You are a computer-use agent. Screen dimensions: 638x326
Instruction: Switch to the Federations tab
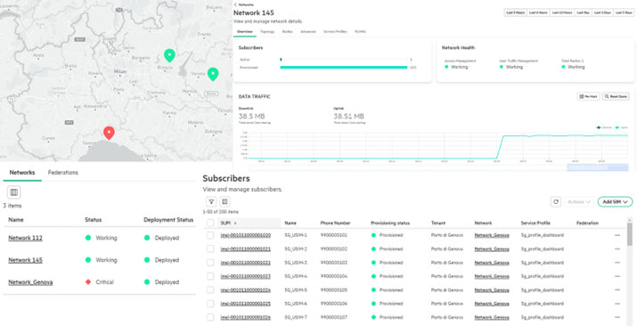point(62,172)
